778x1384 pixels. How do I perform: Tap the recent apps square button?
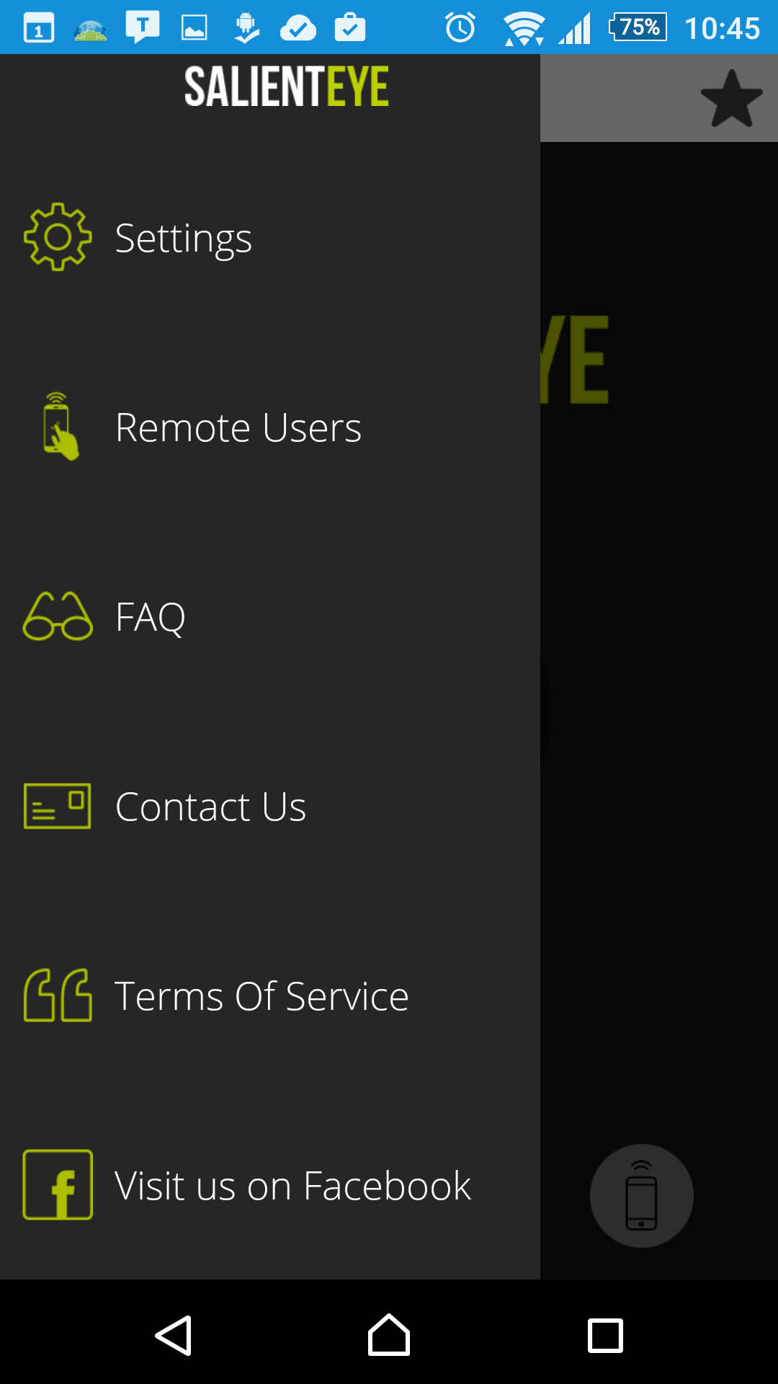click(605, 1336)
